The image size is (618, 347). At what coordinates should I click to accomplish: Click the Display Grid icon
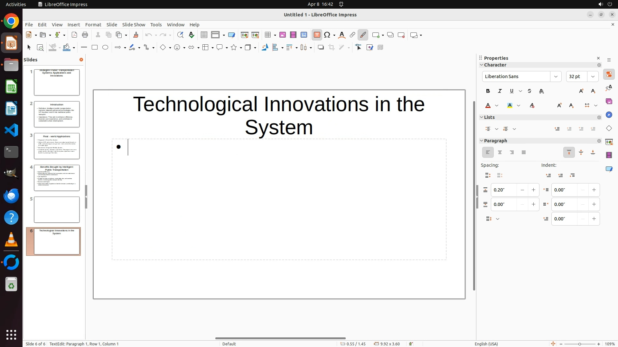204,35
